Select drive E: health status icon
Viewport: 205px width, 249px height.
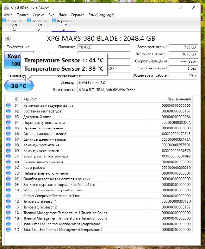pos(54,21)
